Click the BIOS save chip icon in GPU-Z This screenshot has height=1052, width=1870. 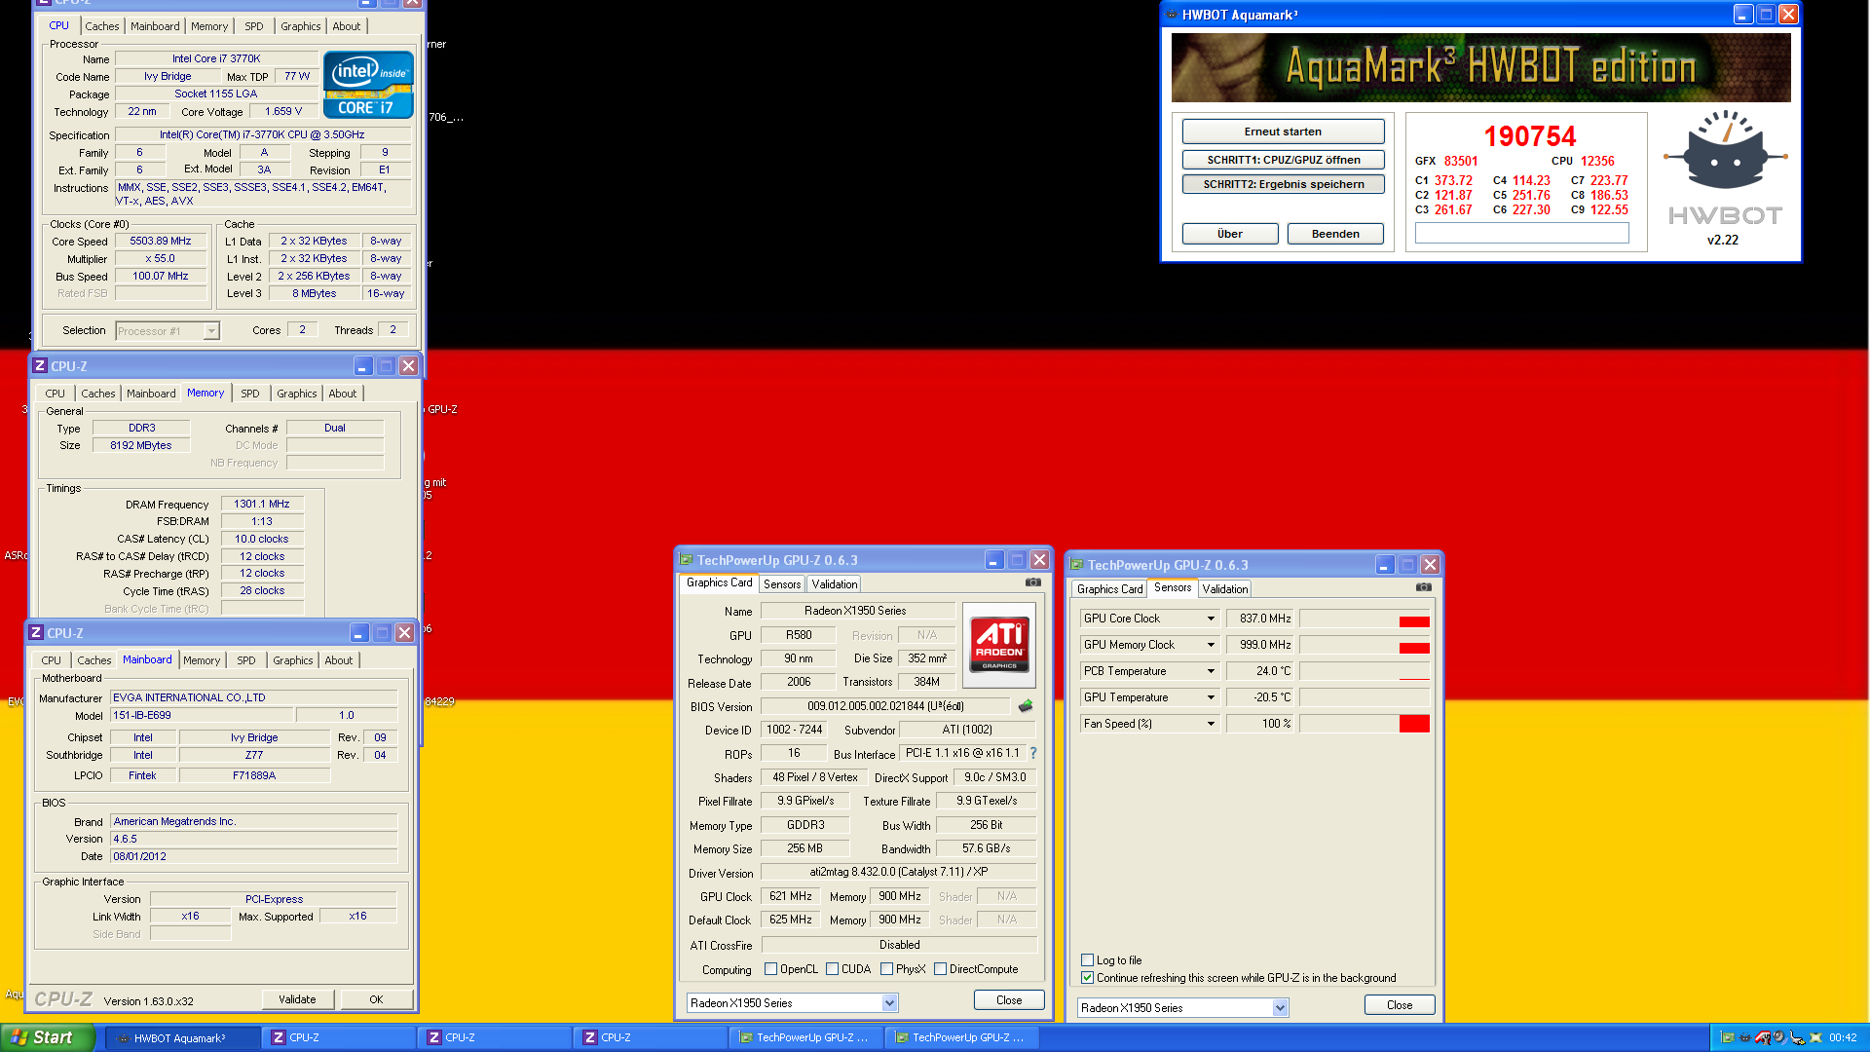click(x=1026, y=706)
